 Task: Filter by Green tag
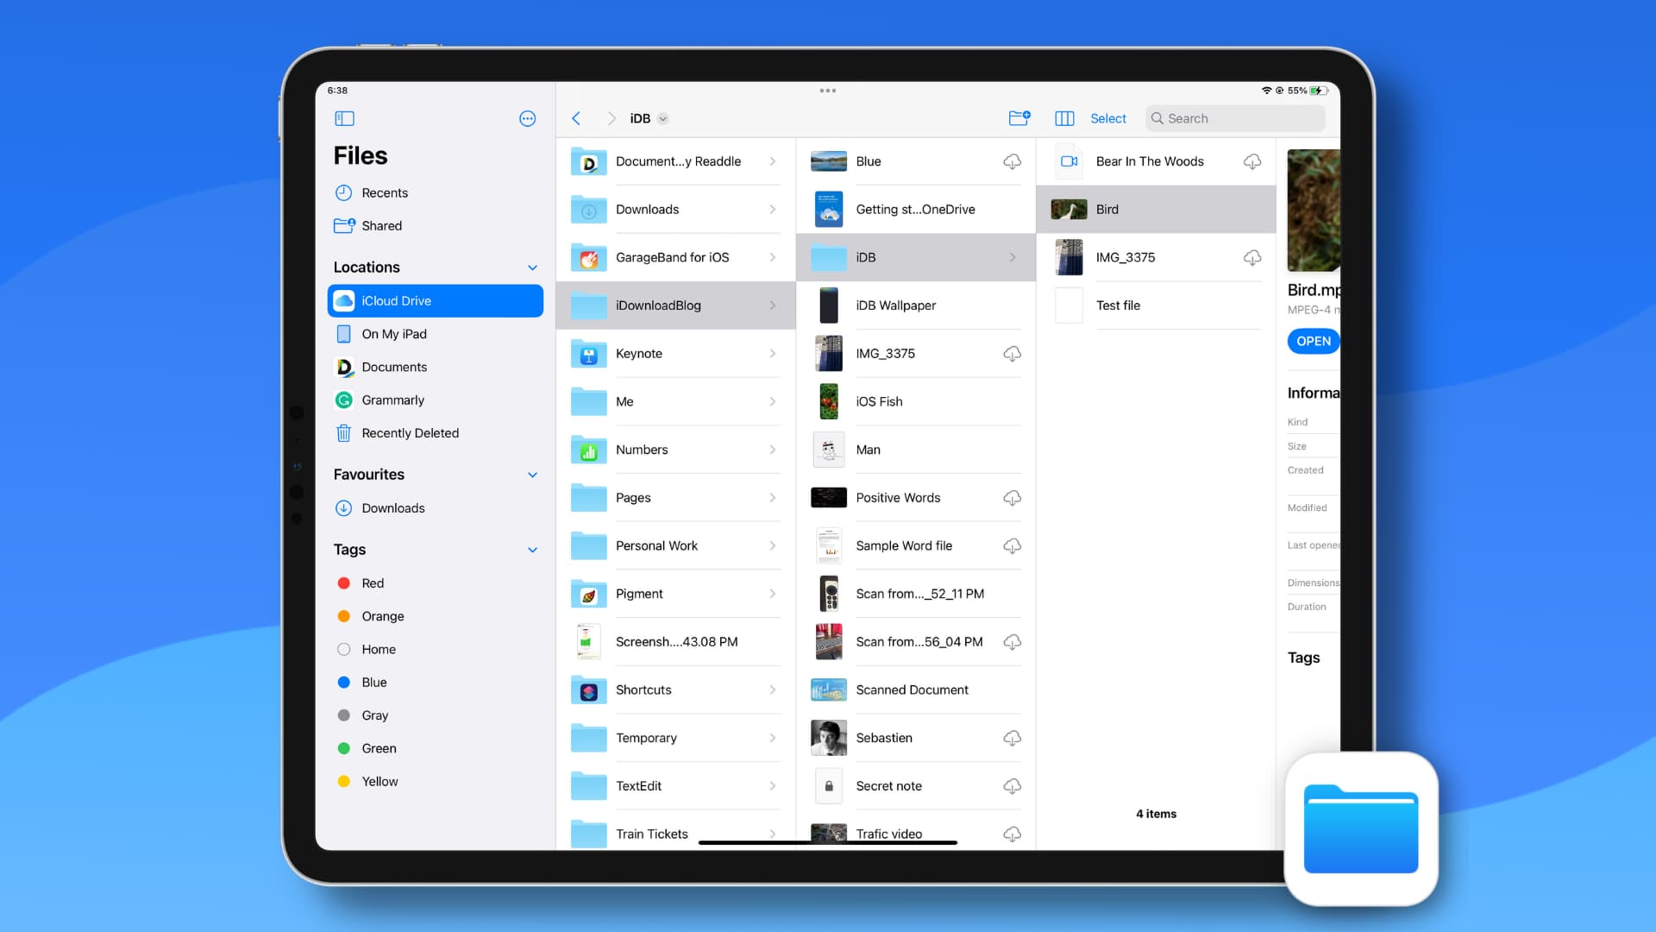point(435,748)
